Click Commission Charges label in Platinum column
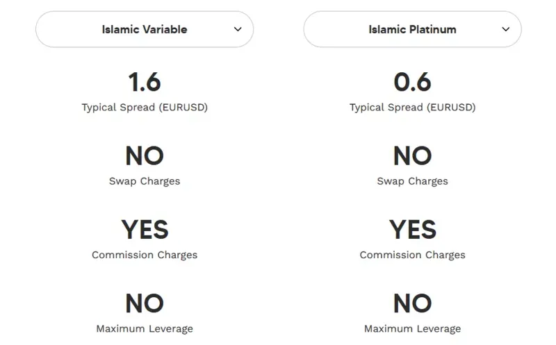556x345 pixels. point(412,255)
